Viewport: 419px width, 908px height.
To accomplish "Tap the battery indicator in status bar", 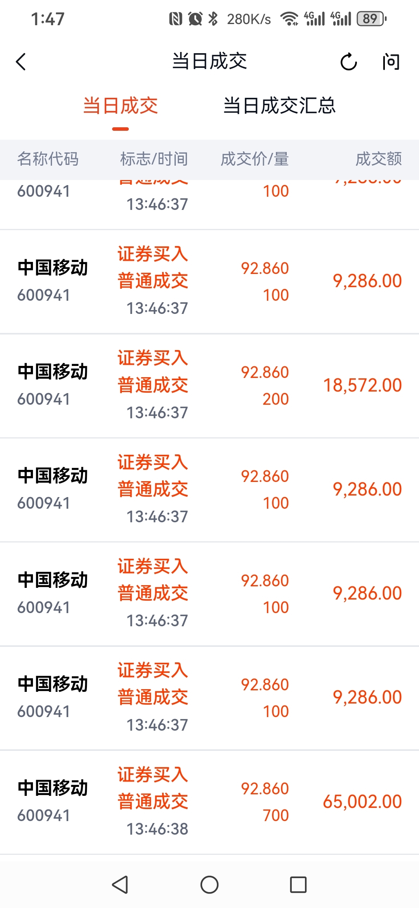I will click(x=371, y=19).
